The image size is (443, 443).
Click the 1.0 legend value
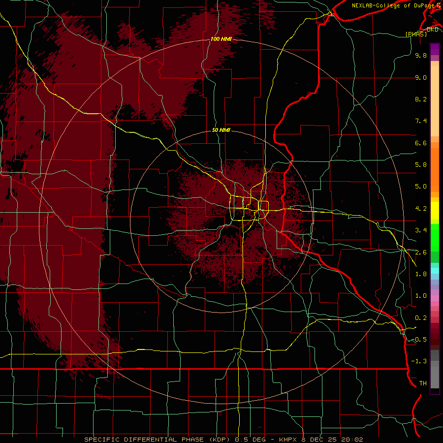pos(421,296)
